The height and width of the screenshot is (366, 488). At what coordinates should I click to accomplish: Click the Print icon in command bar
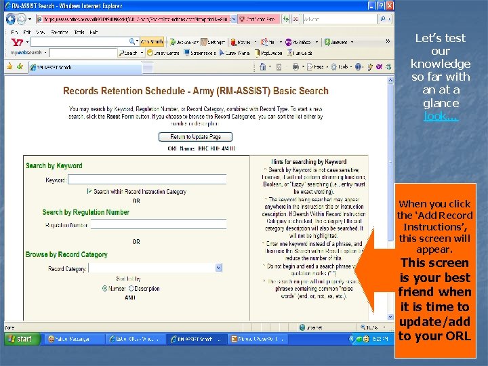pyautogui.click(x=296, y=66)
